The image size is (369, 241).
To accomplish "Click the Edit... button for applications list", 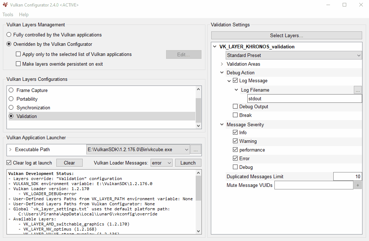I will (x=183, y=54).
